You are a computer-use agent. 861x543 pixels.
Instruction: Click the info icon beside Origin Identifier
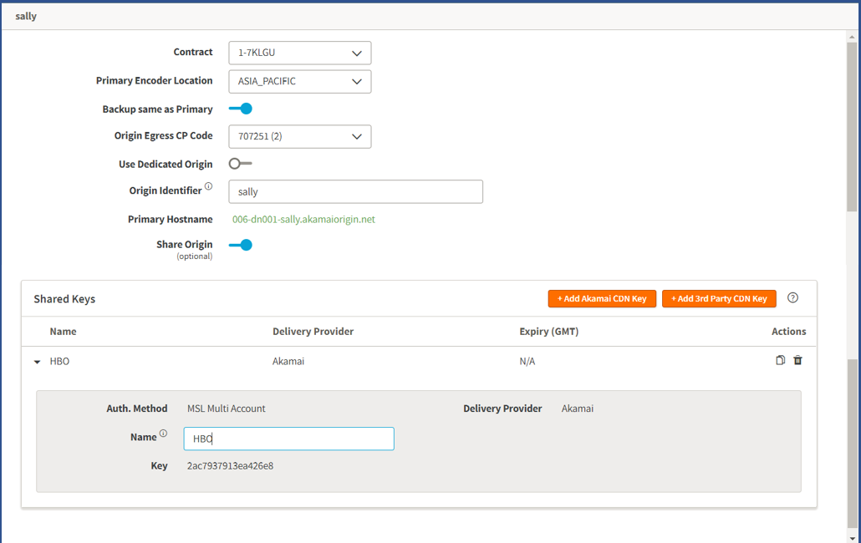pyautogui.click(x=209, y=187)
